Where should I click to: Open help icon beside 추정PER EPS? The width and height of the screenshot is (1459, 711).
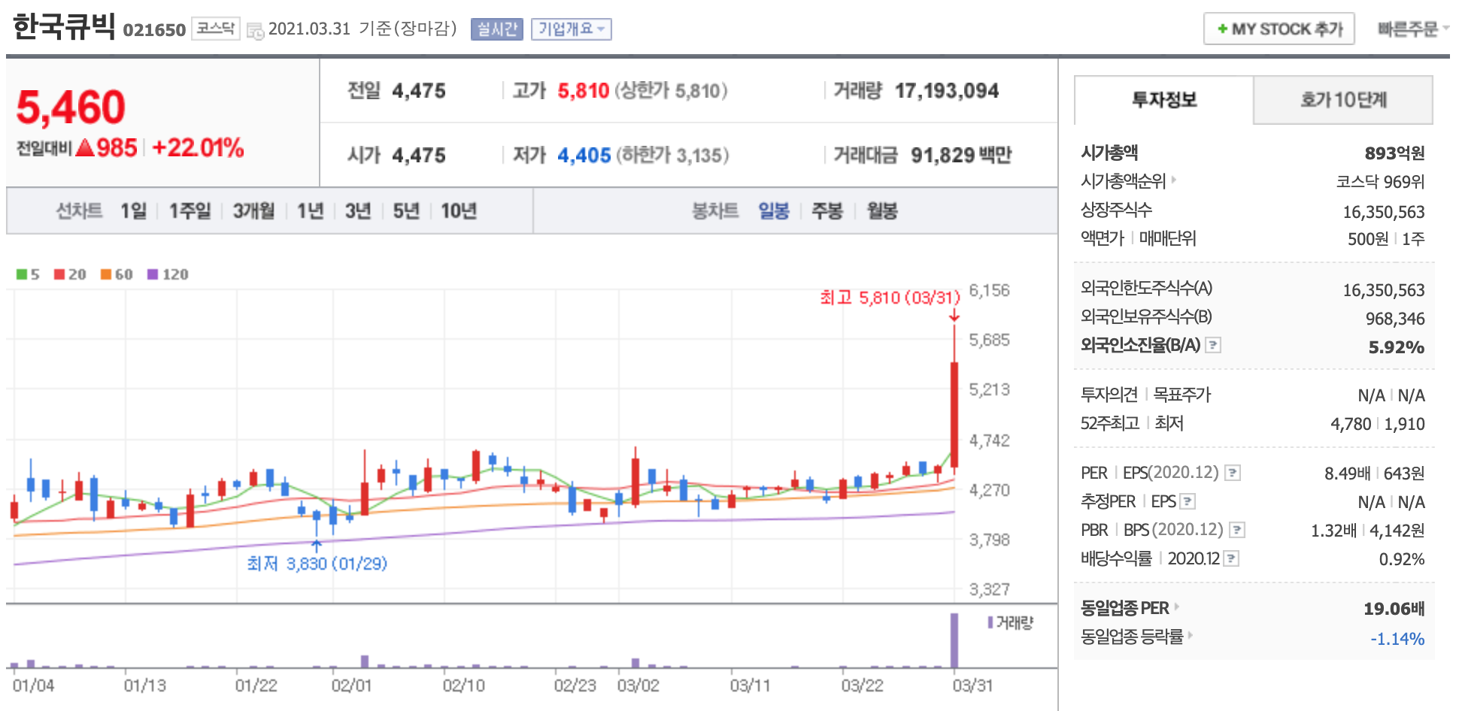point(1188,501)
